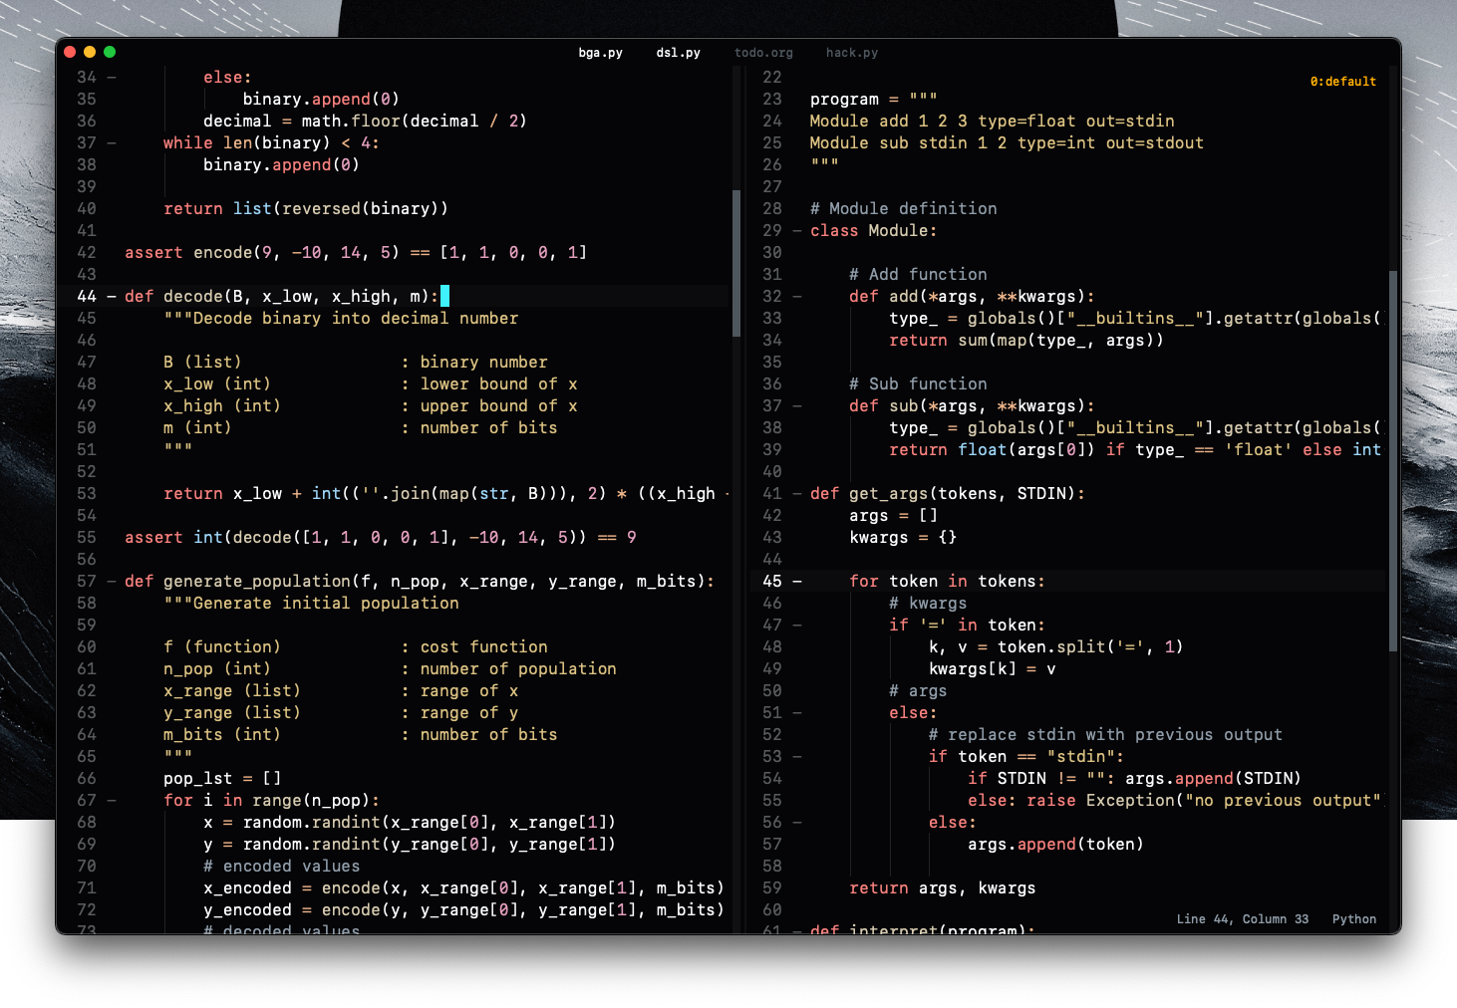
Task: Click line number 55 in the left gutter
Action: [87, 538]
